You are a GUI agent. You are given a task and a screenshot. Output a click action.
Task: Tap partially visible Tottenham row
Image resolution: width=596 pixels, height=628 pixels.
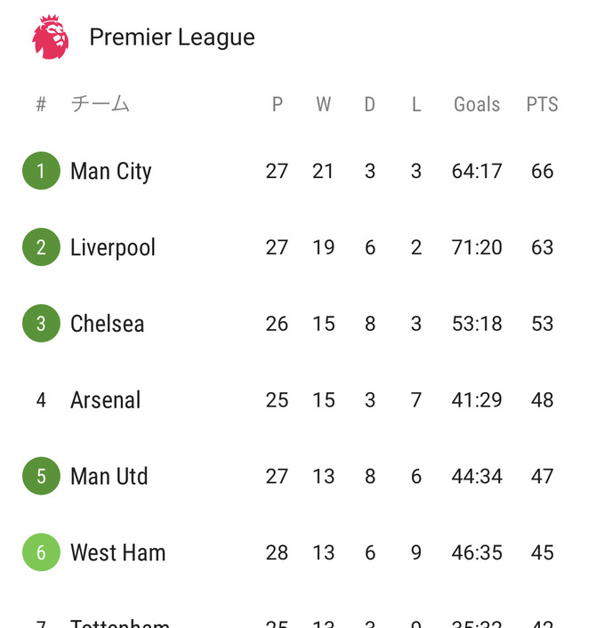pos(298,622)
